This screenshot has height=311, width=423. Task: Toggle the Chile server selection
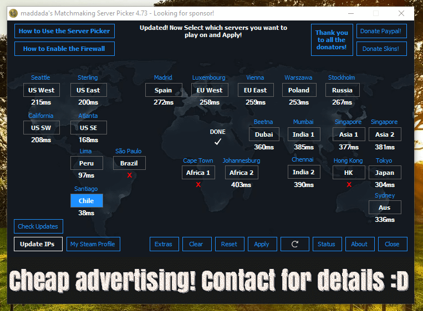[86, 201]
